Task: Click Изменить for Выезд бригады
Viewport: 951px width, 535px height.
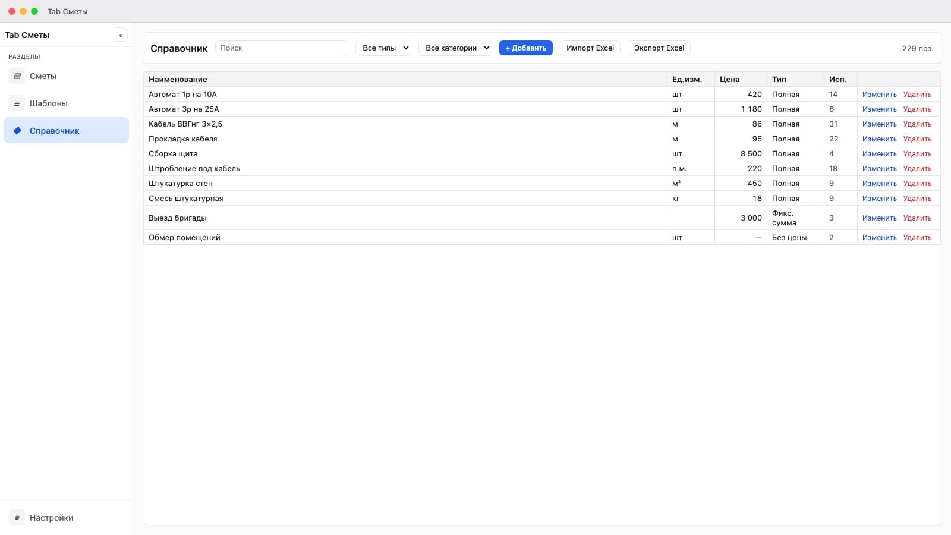Action: click(880, 218)
